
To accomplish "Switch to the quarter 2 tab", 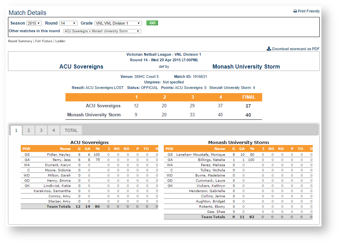I will 29,130.
